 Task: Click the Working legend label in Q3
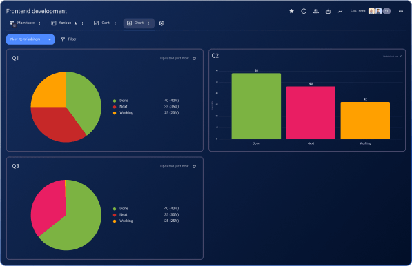(x=126, y=221)
